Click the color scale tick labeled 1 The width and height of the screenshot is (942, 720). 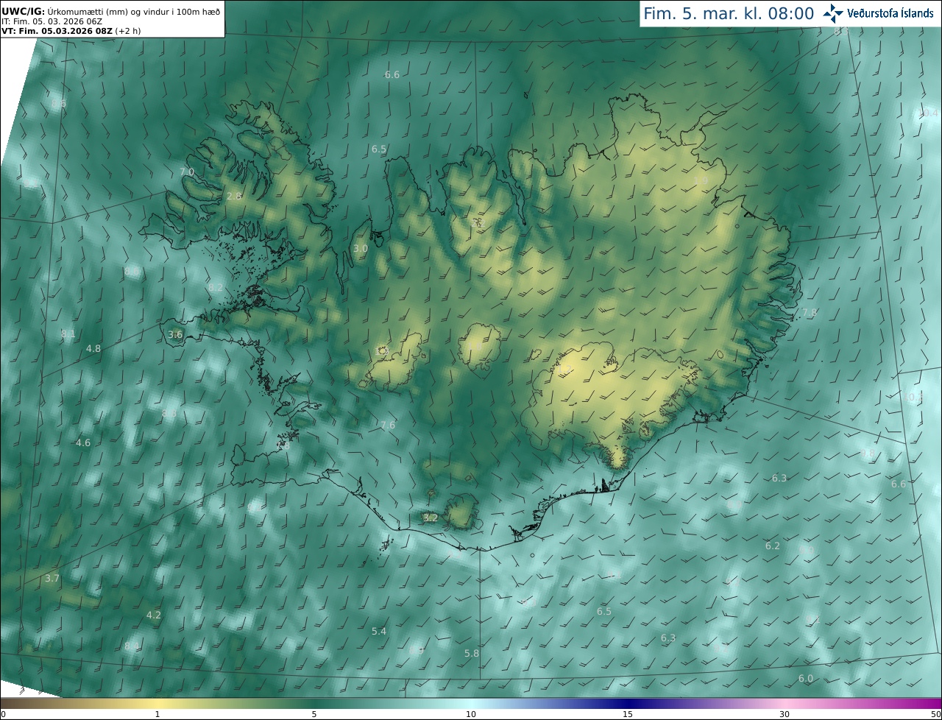click(x=157, y=714)
